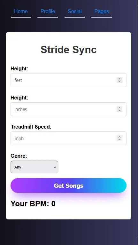The width and height of the screenshot is (138, 245).
Task: Open the Social navigation link
Action: point(75,12)
